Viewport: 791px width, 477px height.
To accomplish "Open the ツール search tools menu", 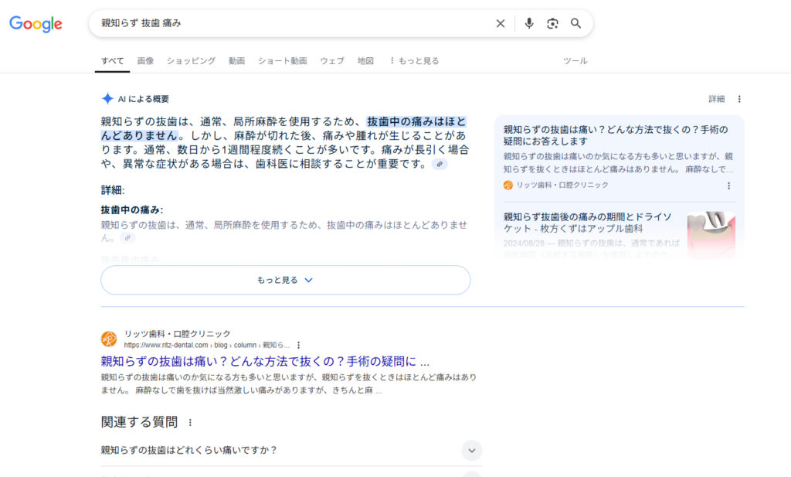I will [575, 60].
